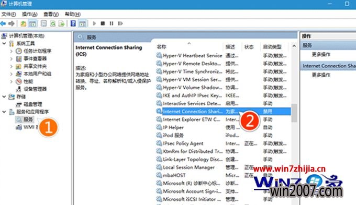
Task: Sort services by the 启动类型 column header
Action: pyautogui.click(x=272, y=47)
